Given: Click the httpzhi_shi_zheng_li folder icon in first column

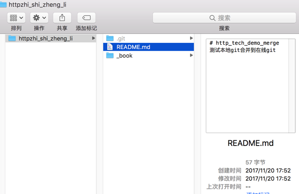Looking at the screenshot, I should tap(12, 39).
